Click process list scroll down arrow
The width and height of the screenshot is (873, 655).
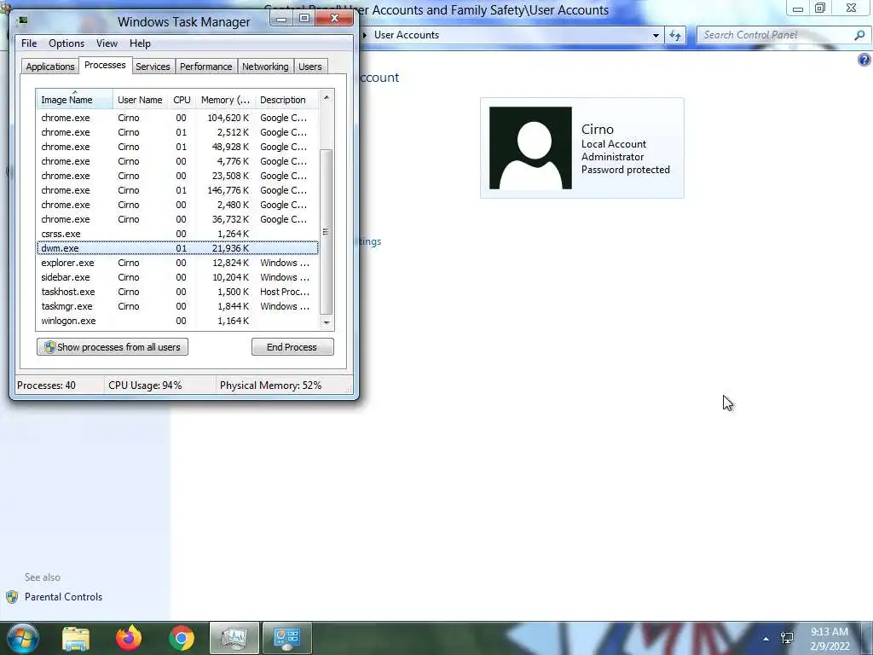coord(327,322)
